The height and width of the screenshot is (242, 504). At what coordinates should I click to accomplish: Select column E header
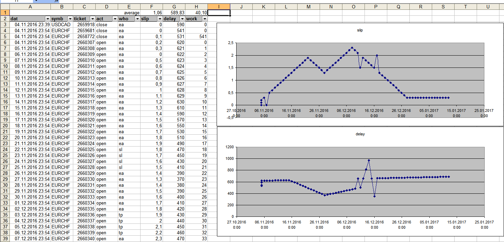[x=129, y=7]
